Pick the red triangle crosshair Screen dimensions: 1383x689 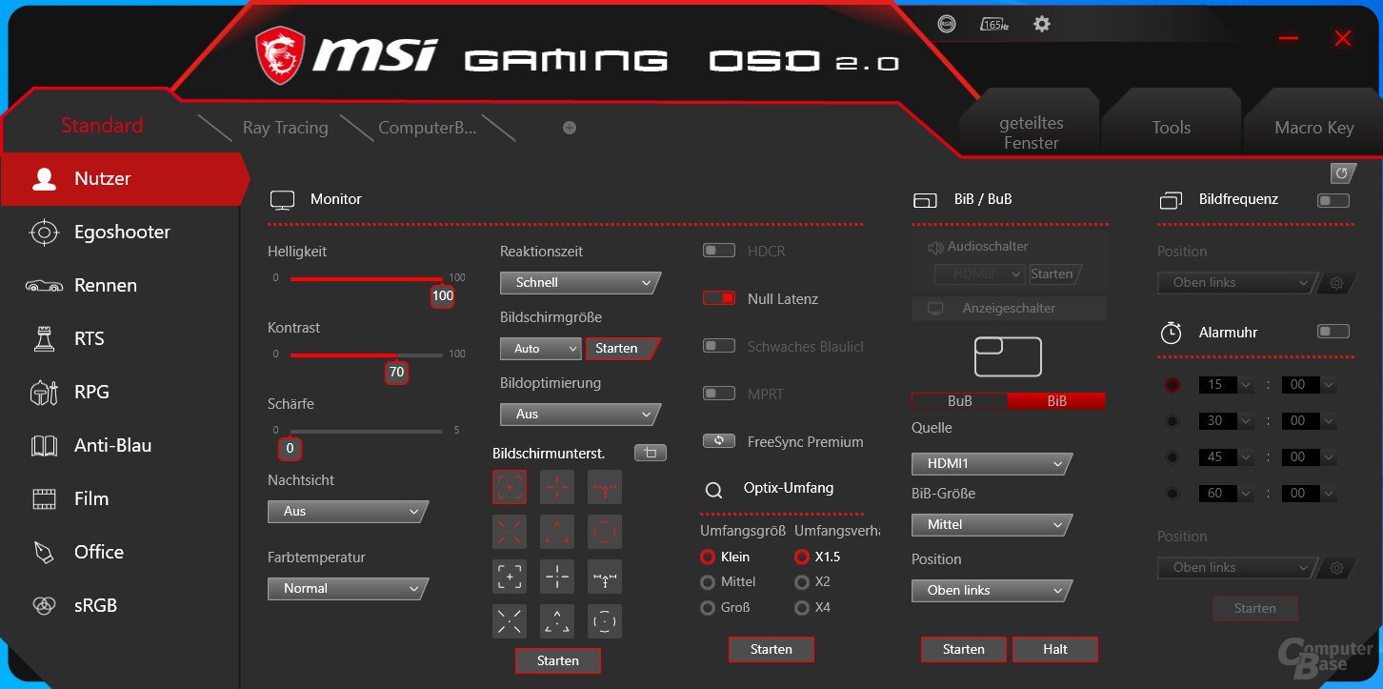click(557, 532)
